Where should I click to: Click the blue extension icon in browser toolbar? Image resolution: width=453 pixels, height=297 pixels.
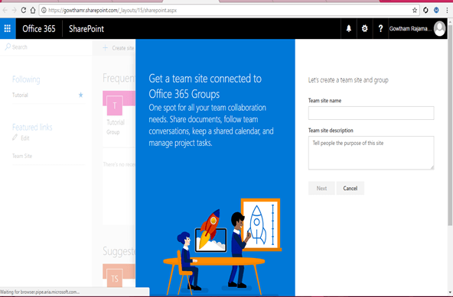(436, 11)
